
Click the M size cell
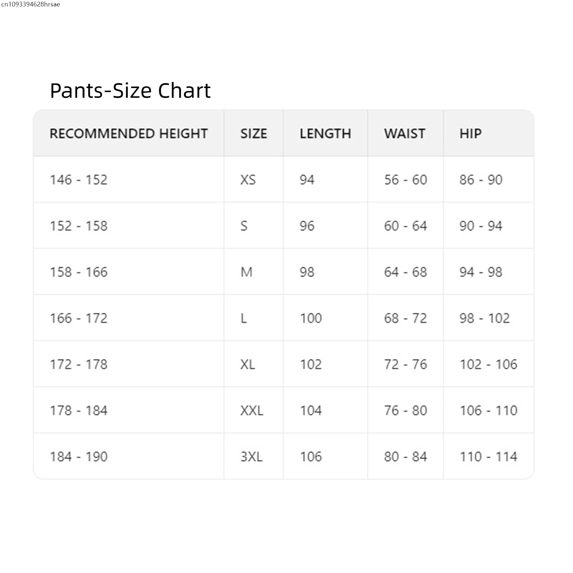[246, 272]
